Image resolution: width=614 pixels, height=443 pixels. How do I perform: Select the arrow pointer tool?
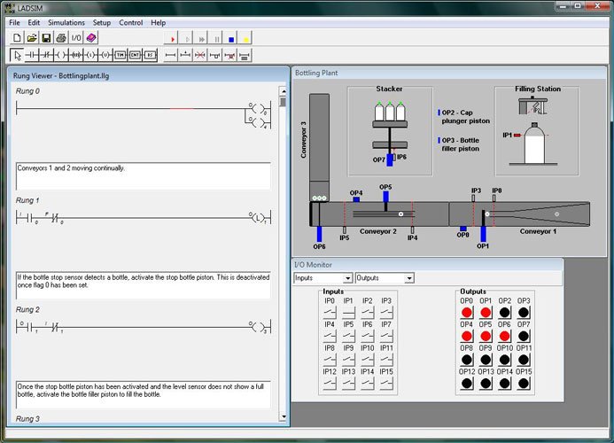click(17, 55)
